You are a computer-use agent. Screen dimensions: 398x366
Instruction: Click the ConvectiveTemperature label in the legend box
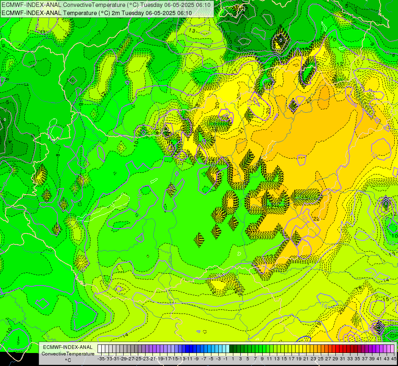coord(68,353)
